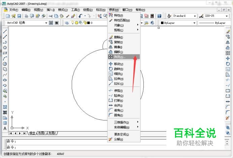The image size is (233, 158).
Task: Choose 圆角(F) from the Modify menu
Action: [124, 115]
